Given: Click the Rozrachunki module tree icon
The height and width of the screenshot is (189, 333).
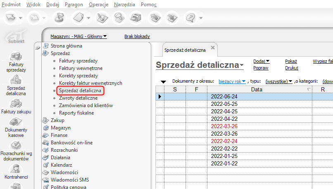Looking at the screenshot, I should point(46,150).
